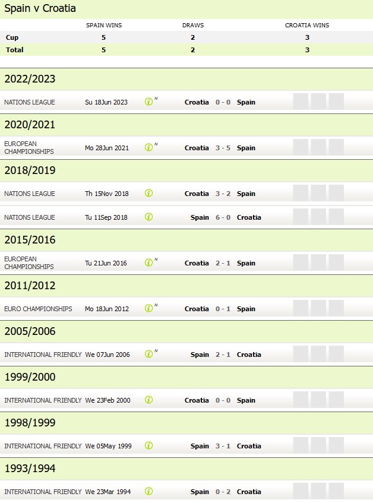
Task: Click info icon for 21Jun 2016 match
Action: click(148, 263)
